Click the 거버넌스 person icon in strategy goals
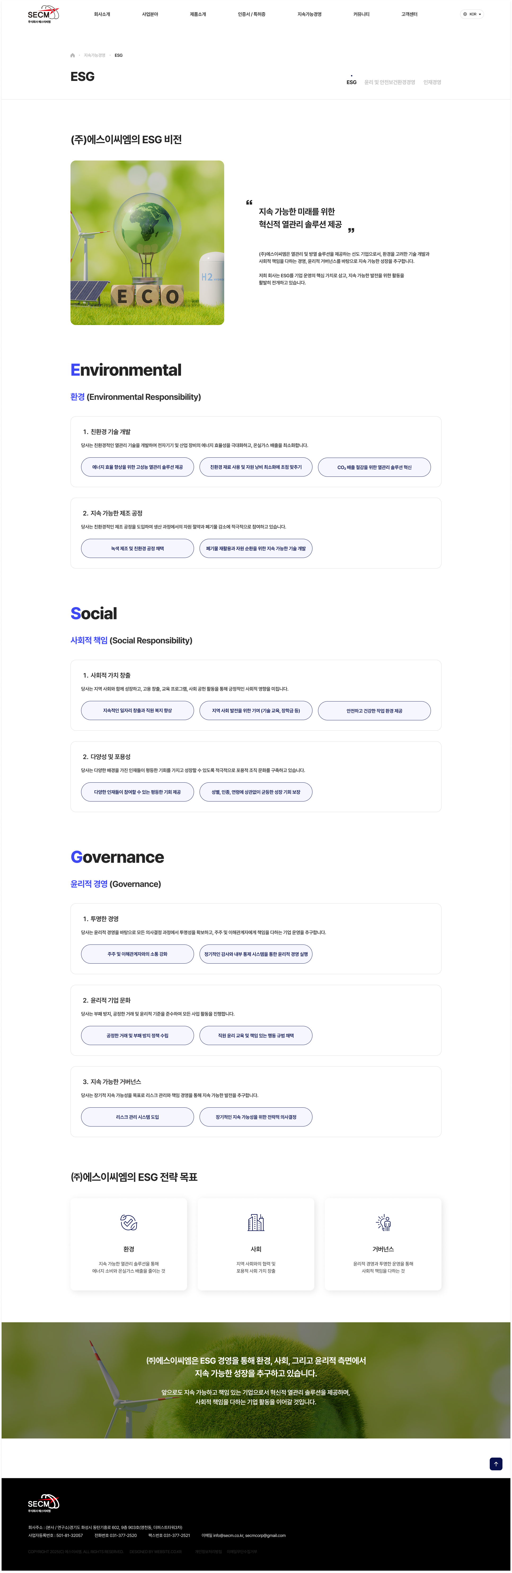 point(383,1222)
